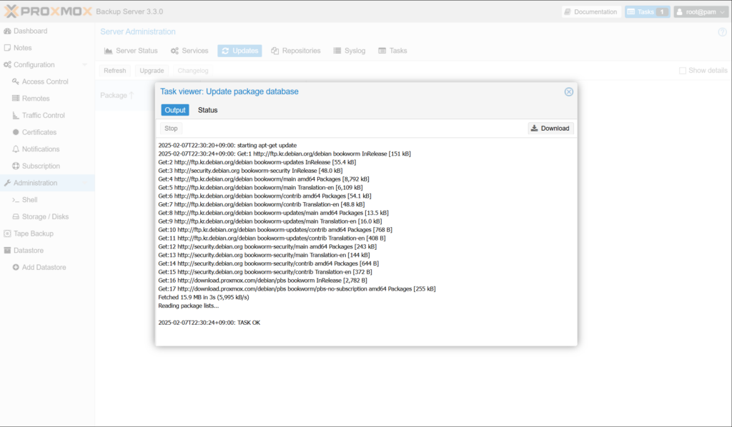Open the root@pam user dropdown
This screenshot has width=732, height=427.
701,12
